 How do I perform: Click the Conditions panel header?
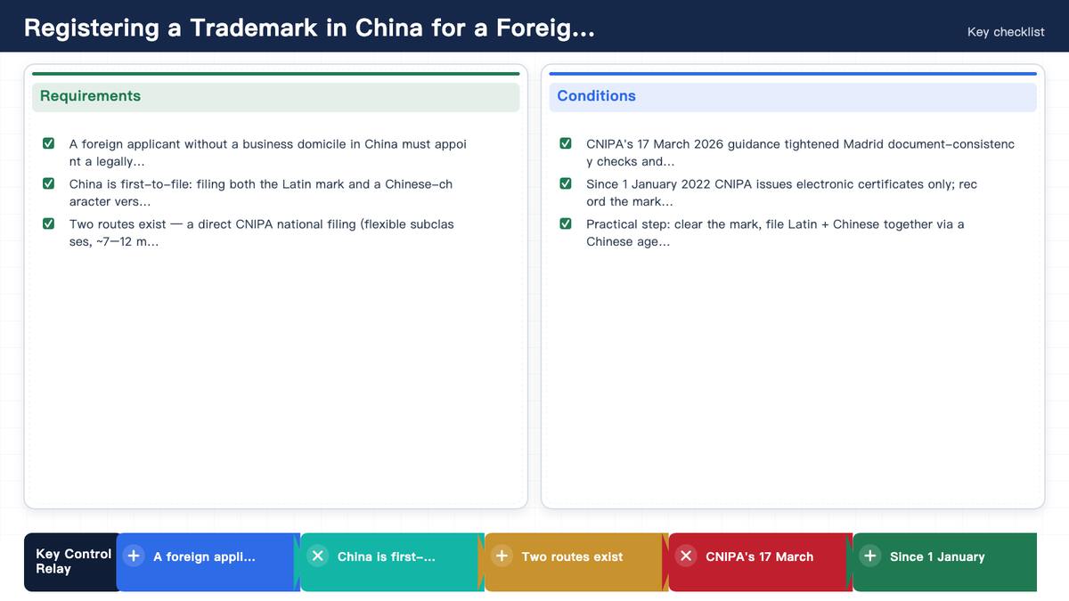[793, 96]
